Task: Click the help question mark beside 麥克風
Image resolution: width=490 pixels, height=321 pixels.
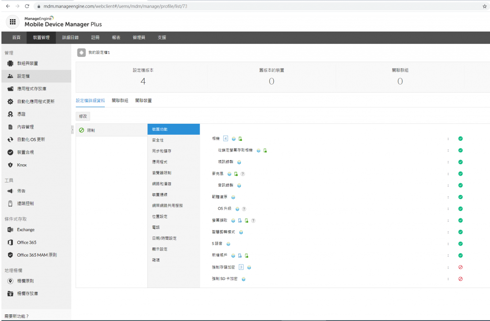Action: pyautogui.click(x=243, y=174)
